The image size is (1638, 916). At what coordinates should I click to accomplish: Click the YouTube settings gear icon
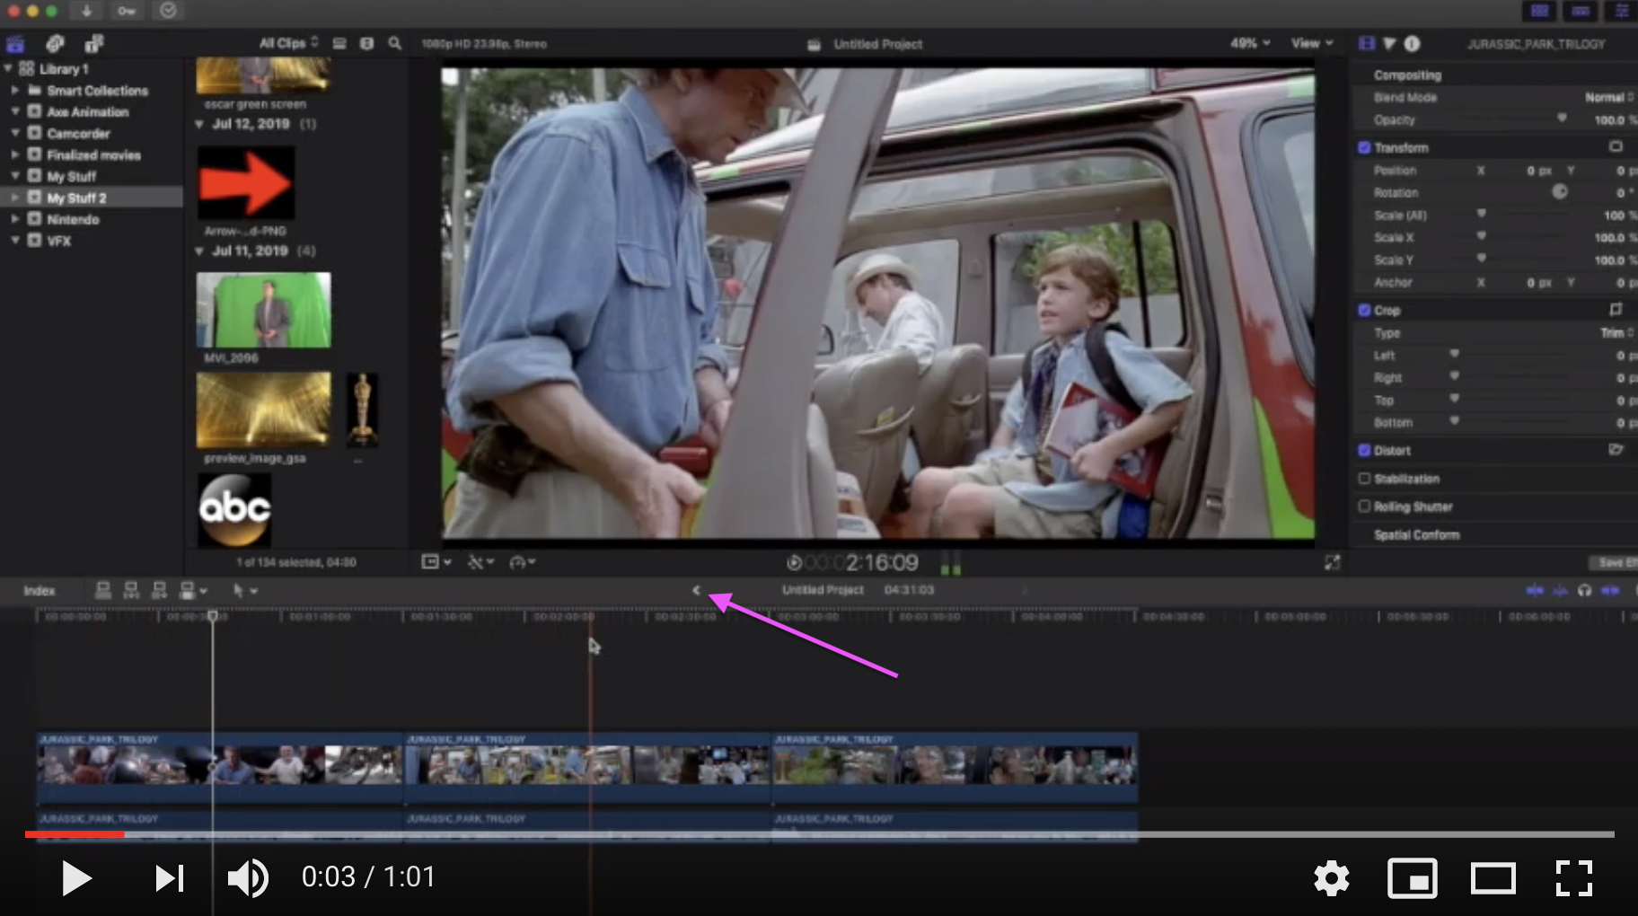click(1331, 877)
